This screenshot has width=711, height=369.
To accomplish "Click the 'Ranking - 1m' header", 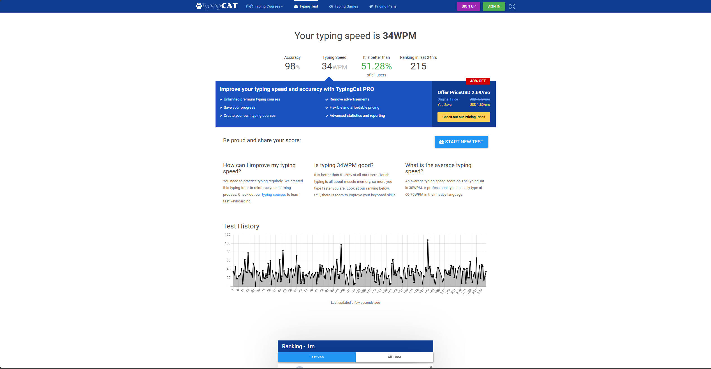I will 355,346.
